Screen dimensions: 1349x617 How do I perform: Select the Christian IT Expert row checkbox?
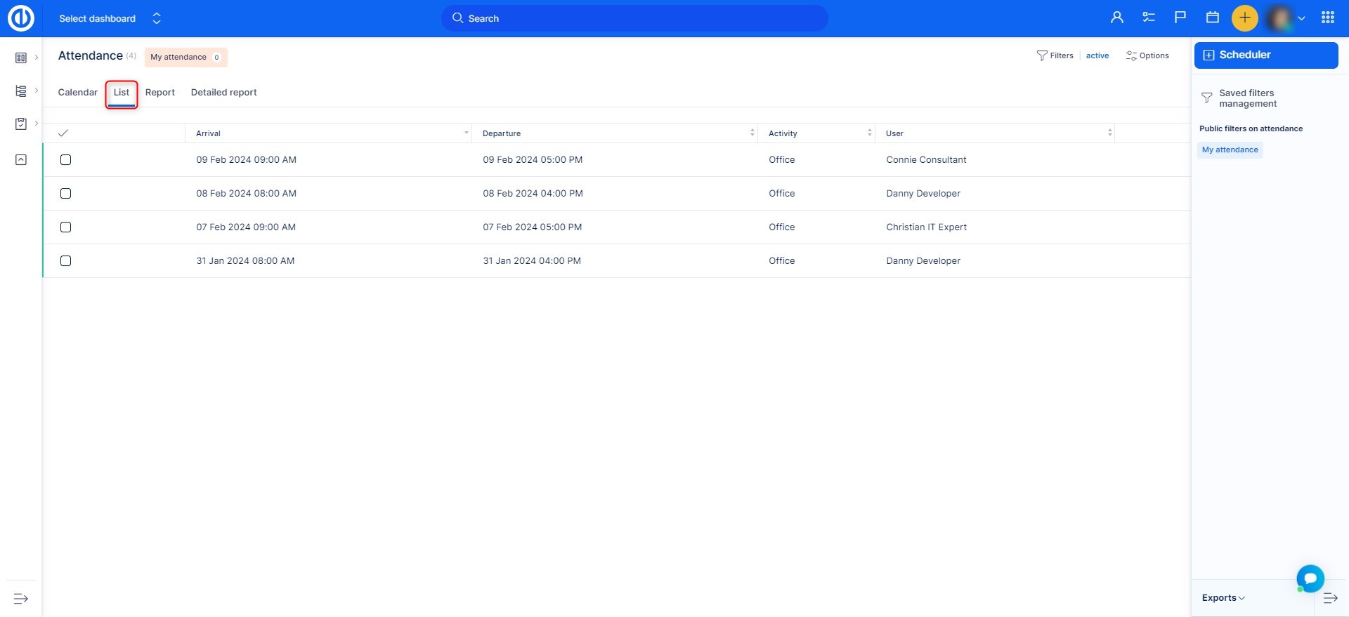(x=66, y=227)
